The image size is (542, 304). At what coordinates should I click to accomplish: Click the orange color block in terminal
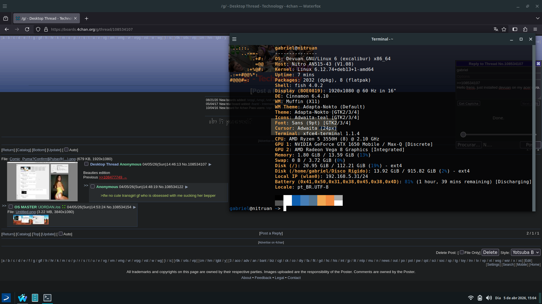tap(330, 200)
